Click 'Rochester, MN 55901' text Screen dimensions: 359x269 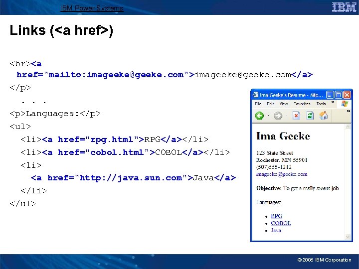tap(282, 160)
